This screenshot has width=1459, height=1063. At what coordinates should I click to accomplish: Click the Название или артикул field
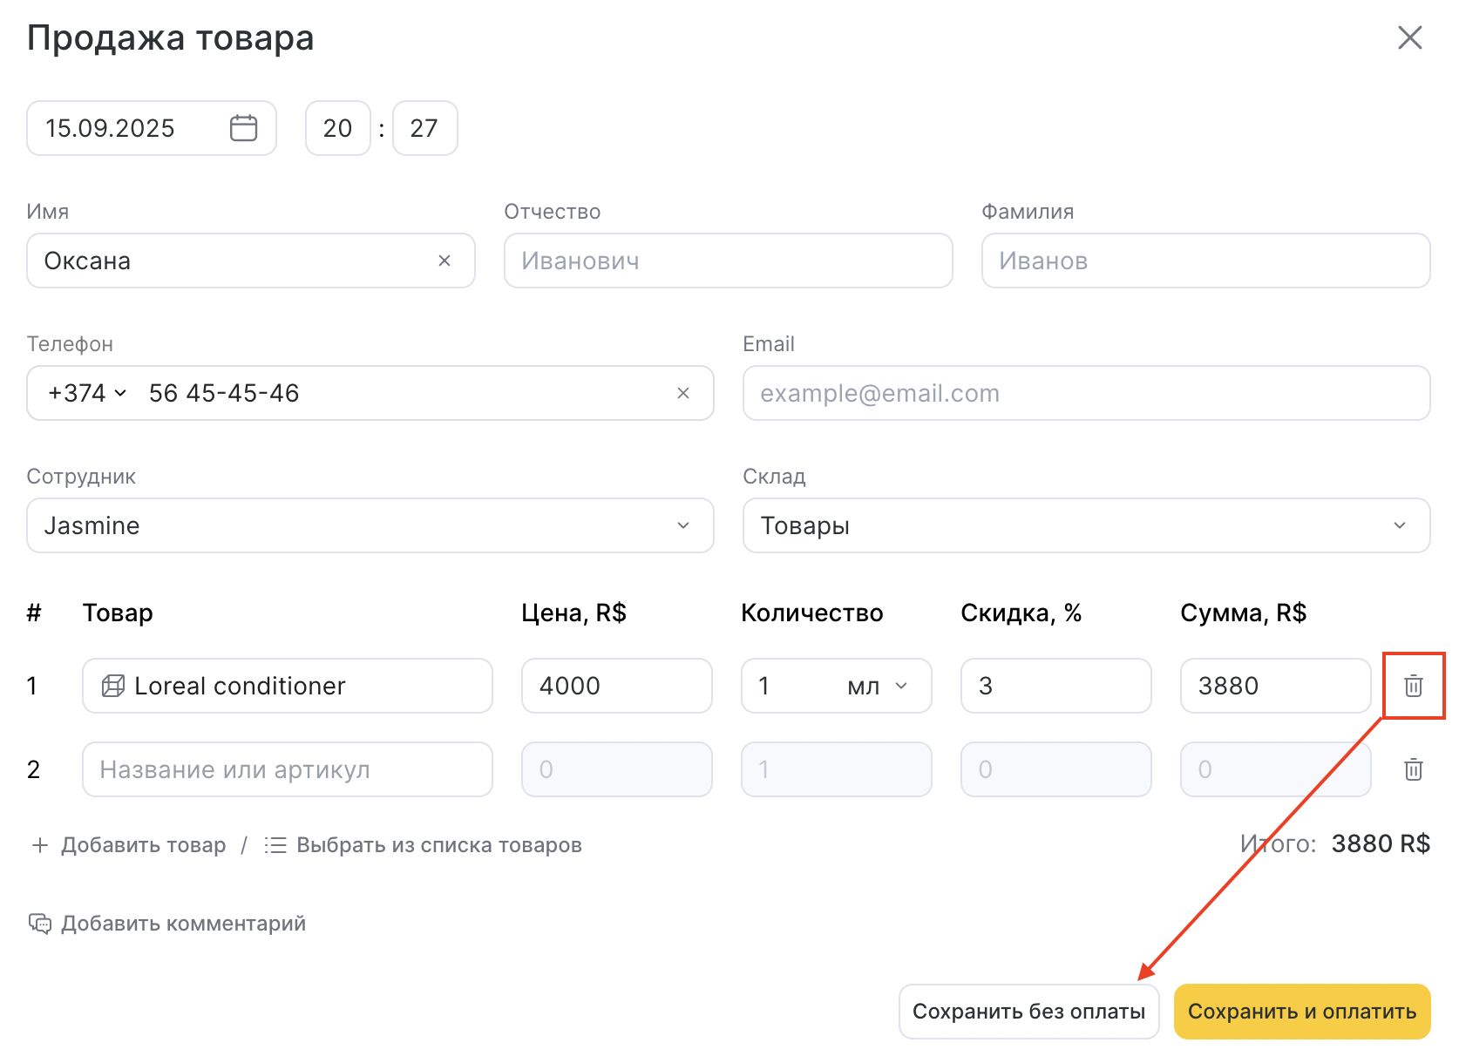(x=288, y=769)
